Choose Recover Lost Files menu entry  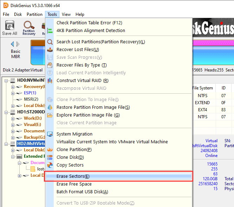[x=78, y=50]
